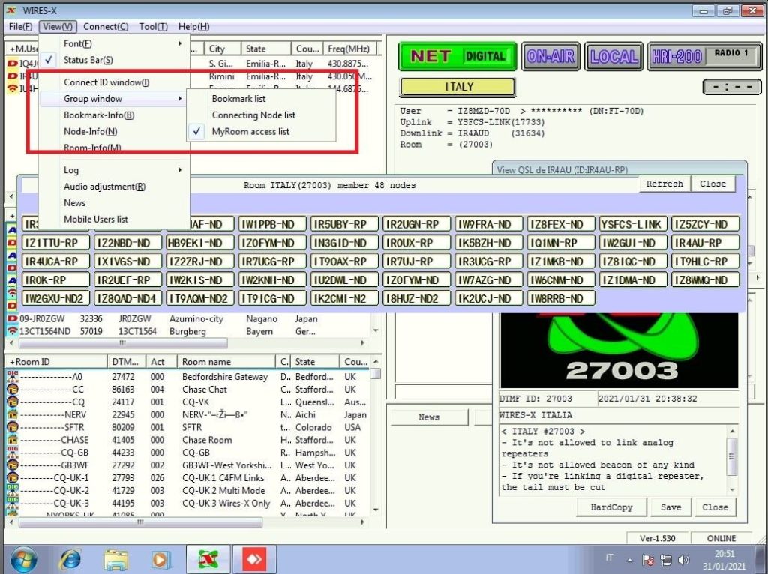The height and width of the screenshot is (574, 768).
Task: Click the HRI-200 RADIO 1 indicator
Action: click(705, 56)
